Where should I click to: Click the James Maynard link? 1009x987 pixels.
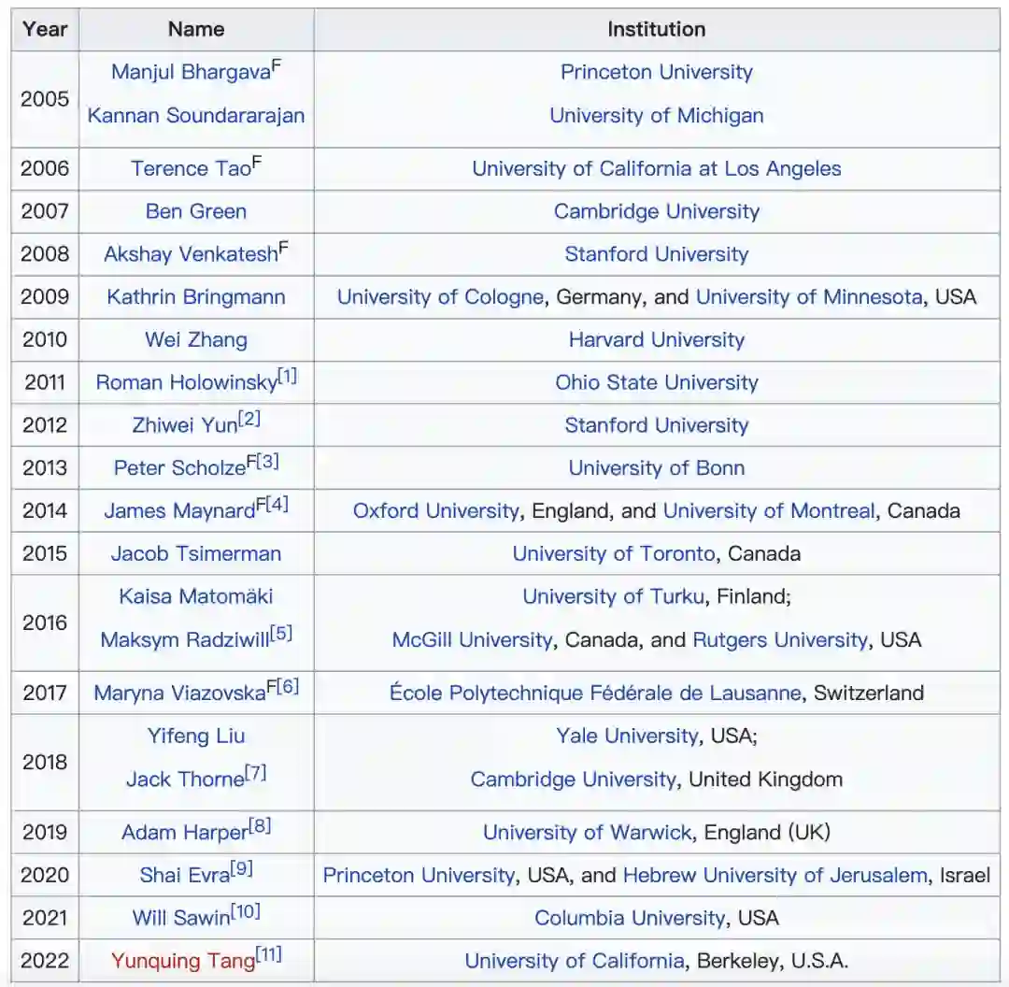pos(180,511)
